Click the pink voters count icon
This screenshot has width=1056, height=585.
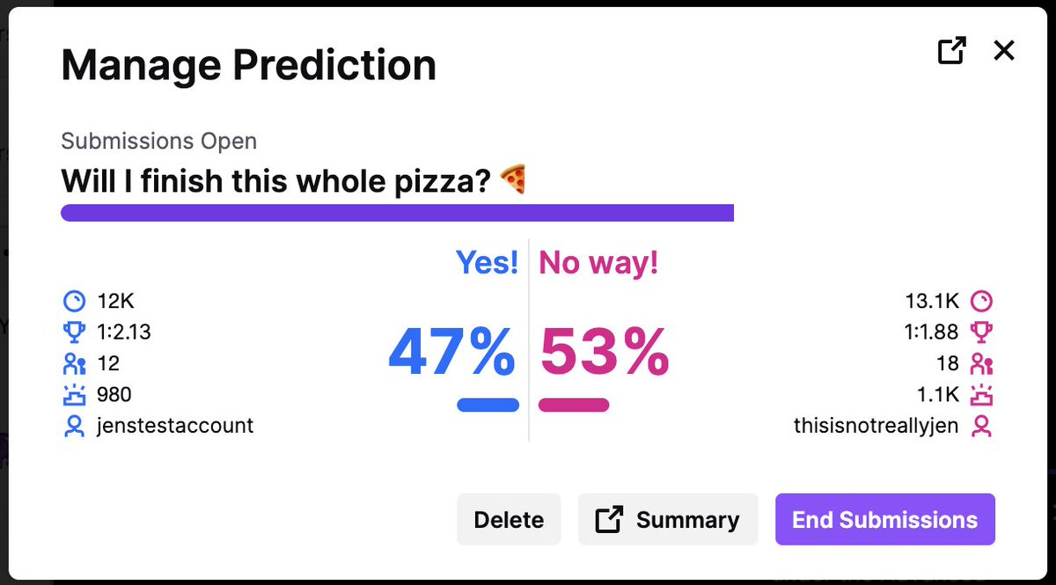click(980, 363)
